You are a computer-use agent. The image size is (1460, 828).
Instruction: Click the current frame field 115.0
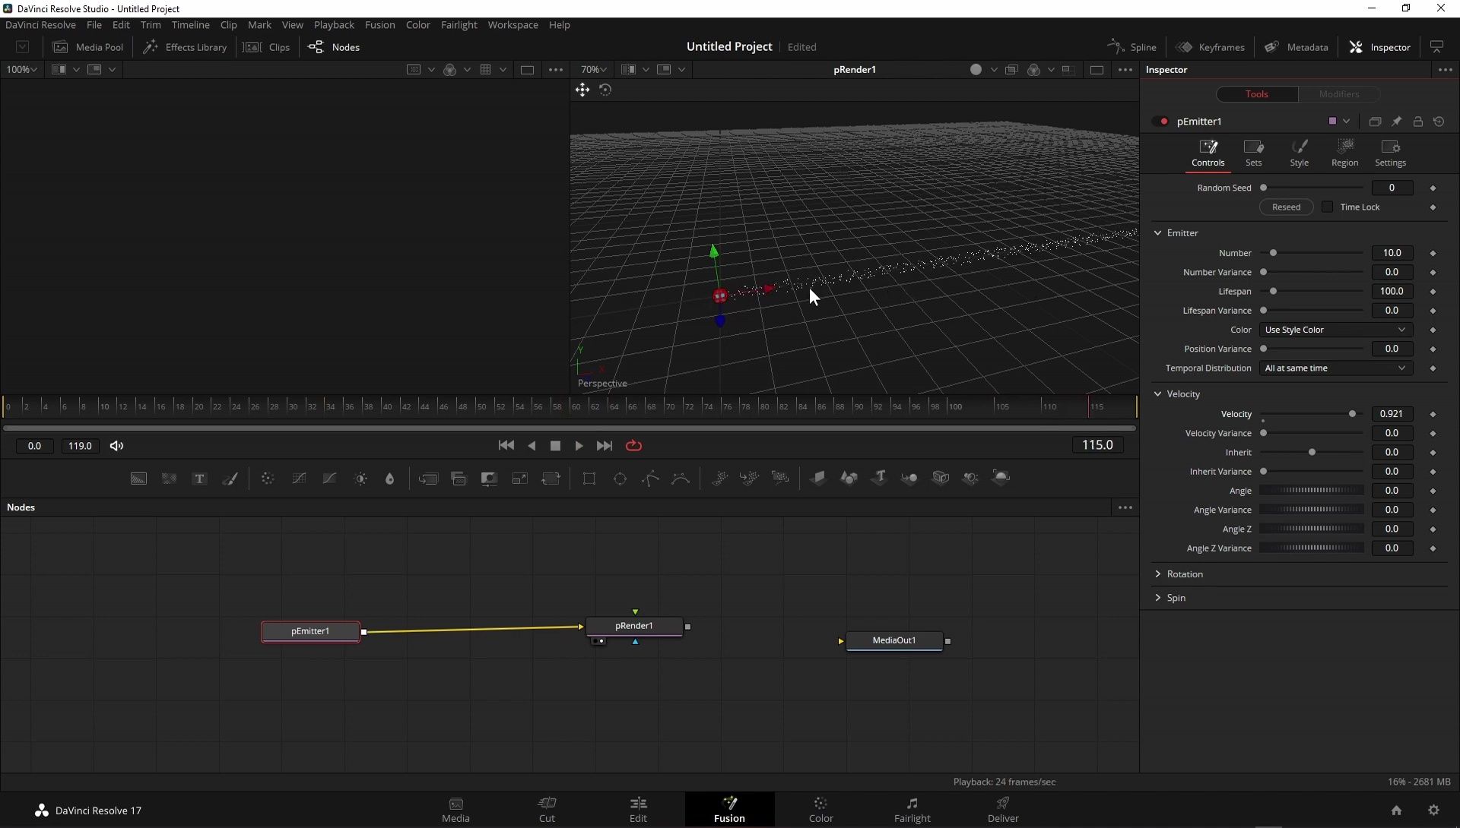(1097, 445)
